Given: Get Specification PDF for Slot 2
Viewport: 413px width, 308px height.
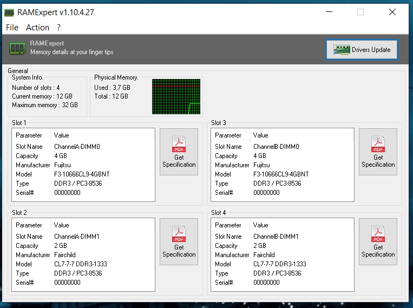Looking at the screenshot, I should [x=179, y=241].
